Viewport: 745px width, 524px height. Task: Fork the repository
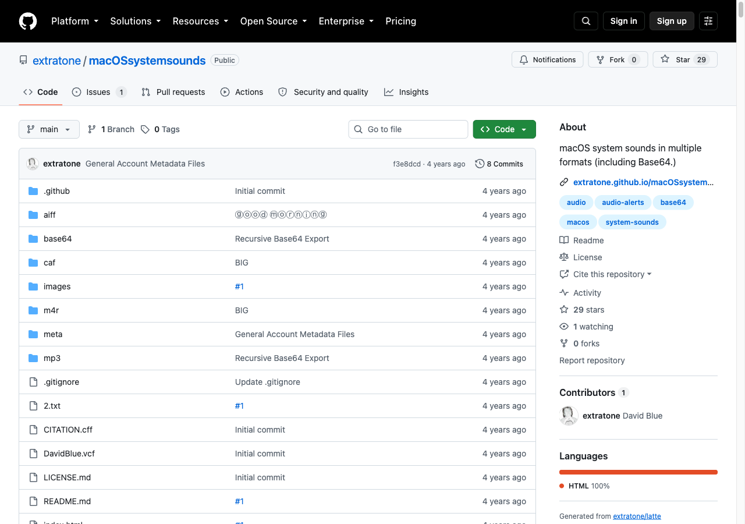618,59
